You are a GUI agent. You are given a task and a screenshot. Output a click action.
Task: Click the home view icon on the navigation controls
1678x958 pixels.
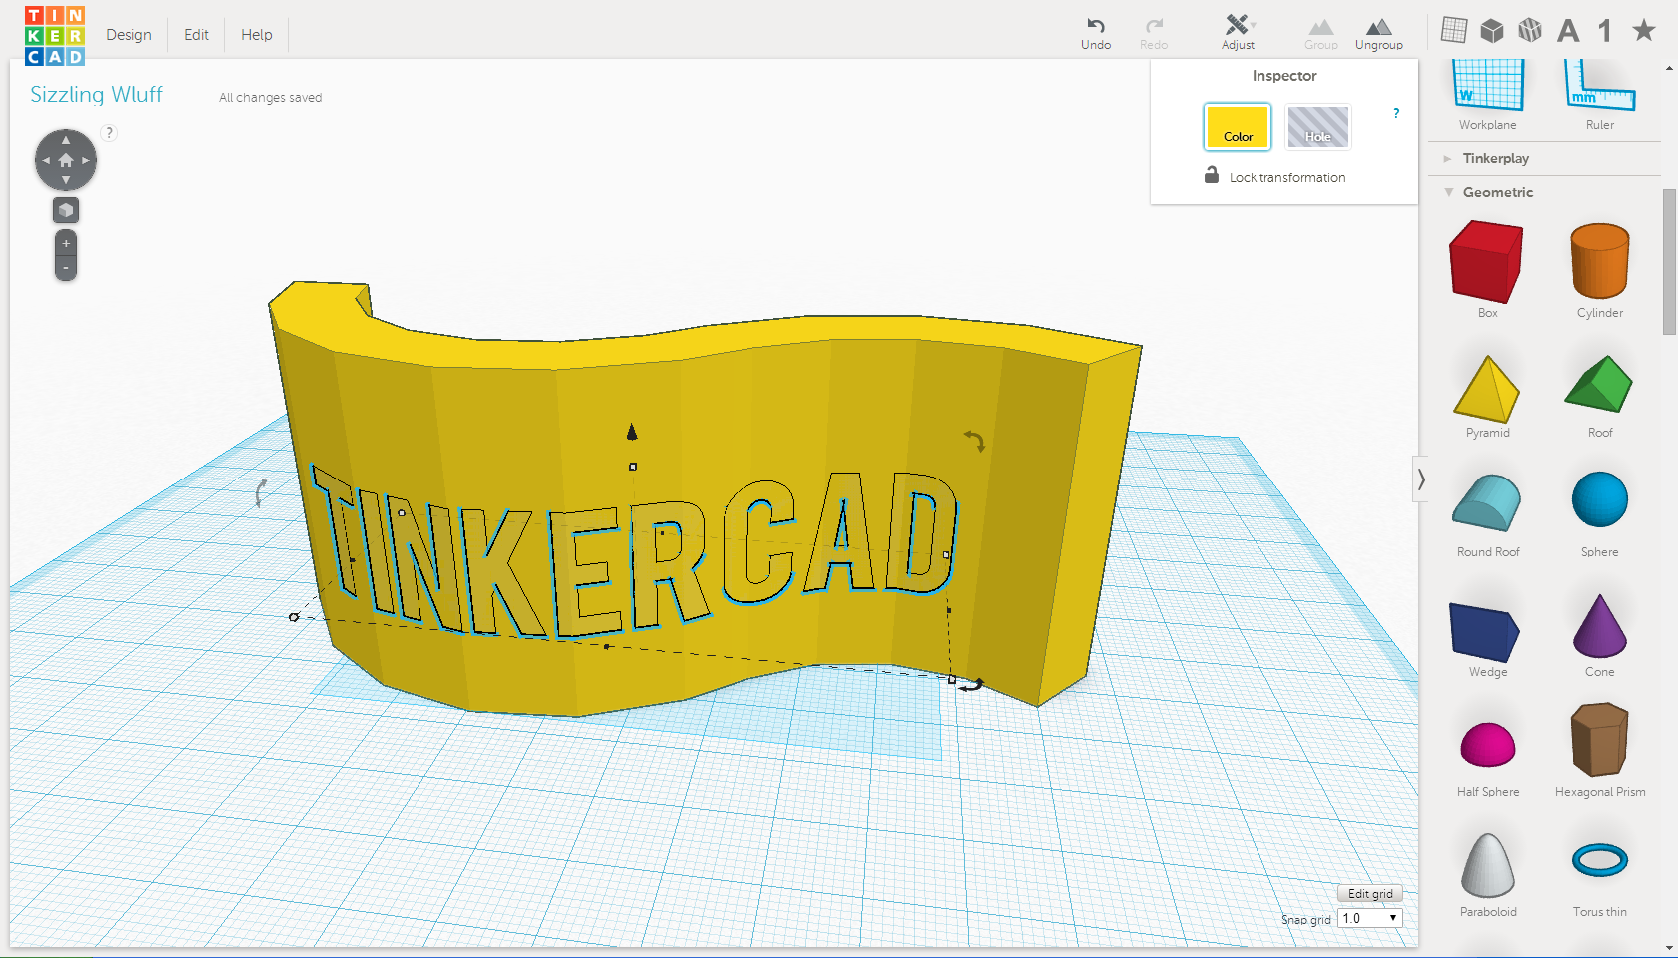click(x=65, y=159)
